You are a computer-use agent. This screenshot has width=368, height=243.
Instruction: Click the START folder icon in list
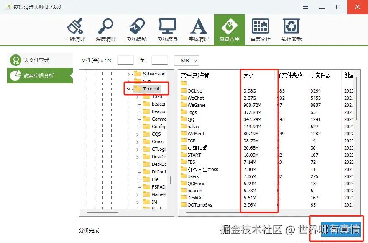coord(183,155)
